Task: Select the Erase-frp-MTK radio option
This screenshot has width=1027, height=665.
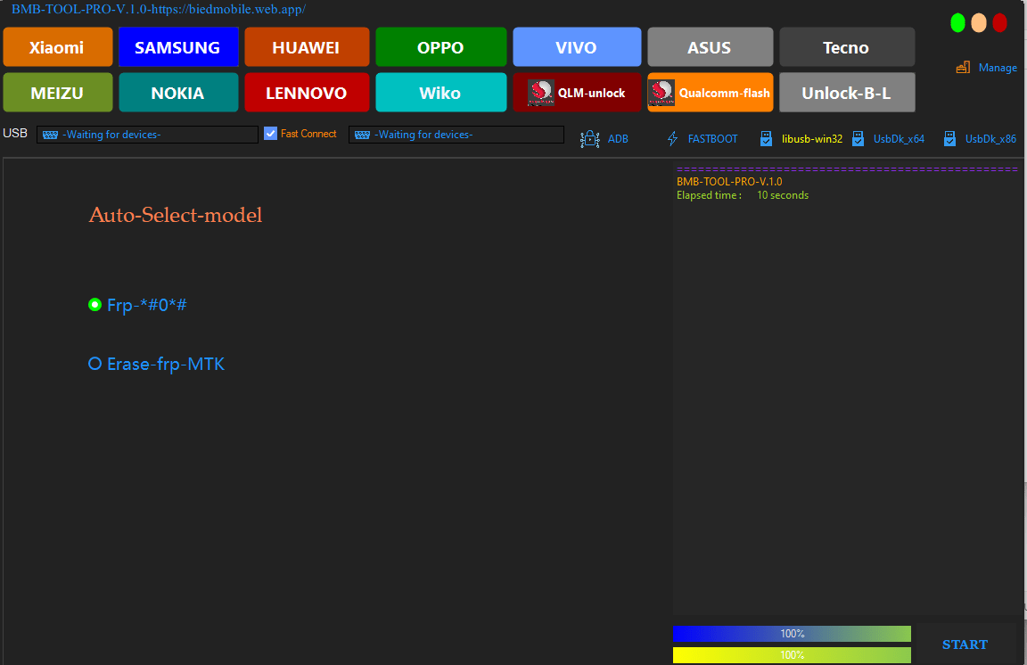Action: click(x=157, y=364)
